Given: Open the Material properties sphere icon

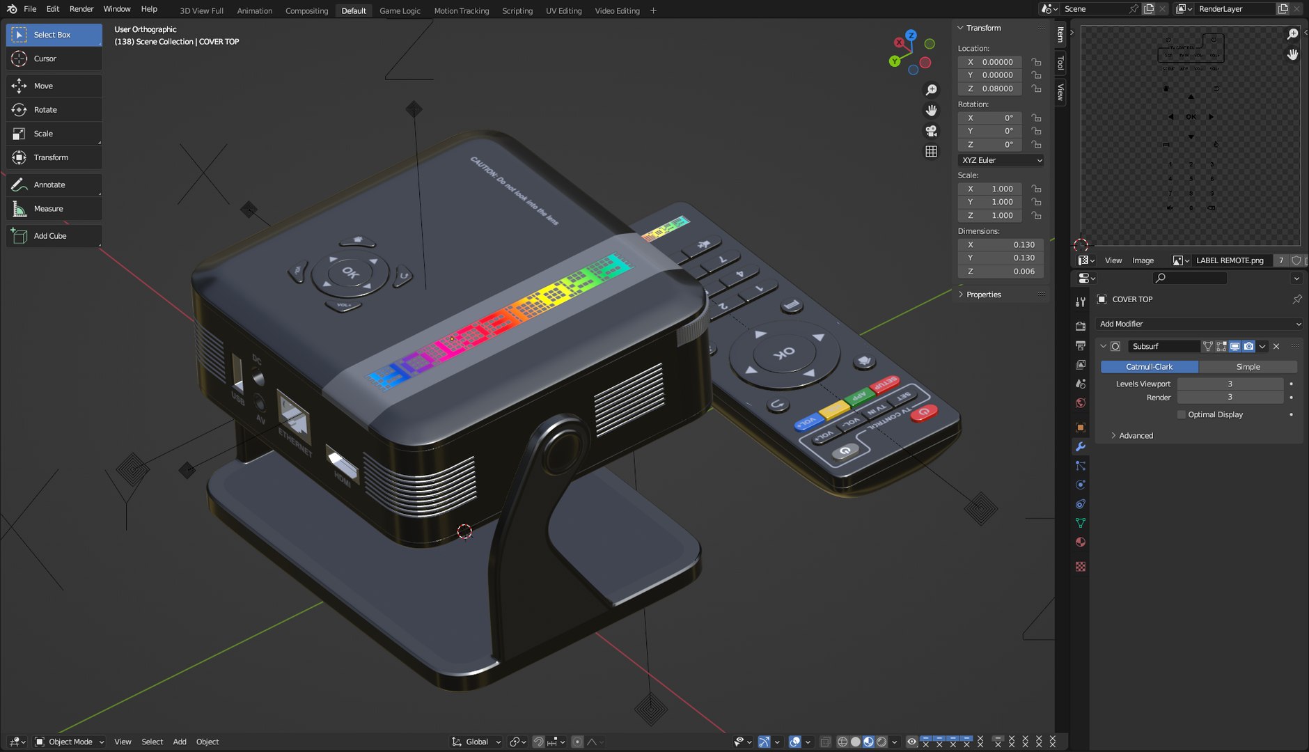Looking at the screenshot, I should (1081, 542).
